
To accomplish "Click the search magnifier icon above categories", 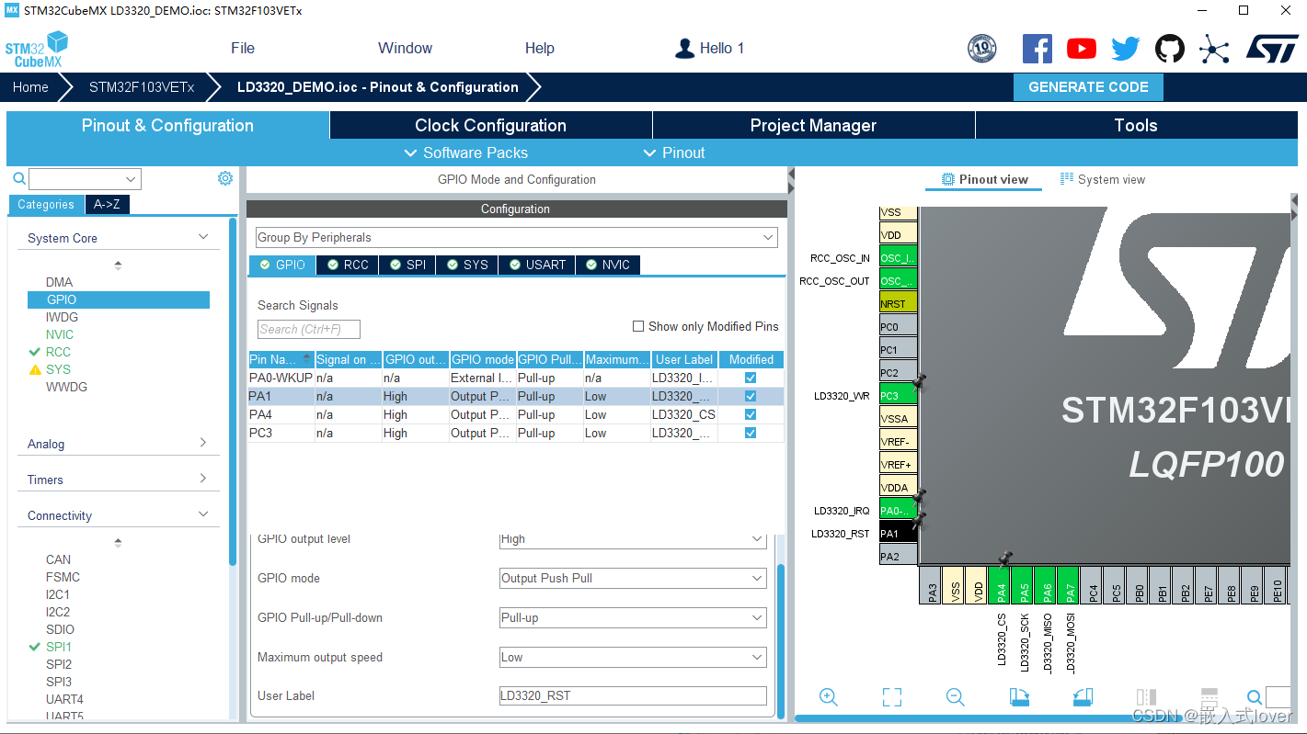I will (x=18, y=178).
